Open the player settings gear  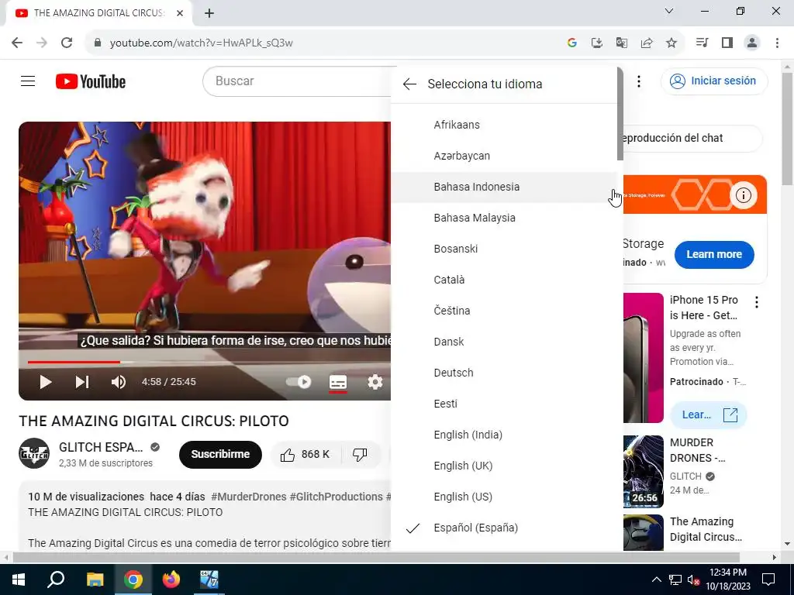375,382
